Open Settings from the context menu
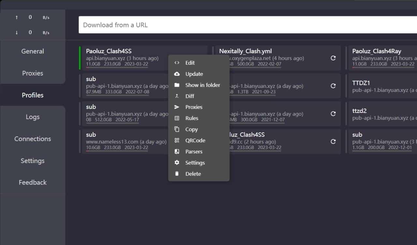The height and width of the screenshot is (245, 417). (195, 162)
